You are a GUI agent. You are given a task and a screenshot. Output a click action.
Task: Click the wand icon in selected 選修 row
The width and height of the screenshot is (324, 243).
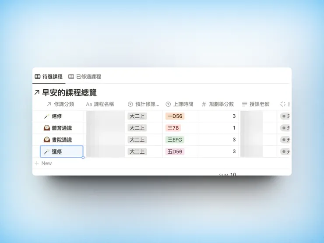(x=46, y=151)
